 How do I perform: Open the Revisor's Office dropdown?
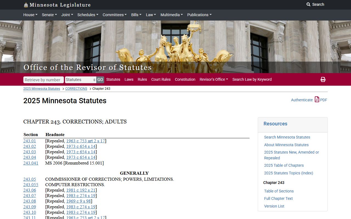pos(214,79)
